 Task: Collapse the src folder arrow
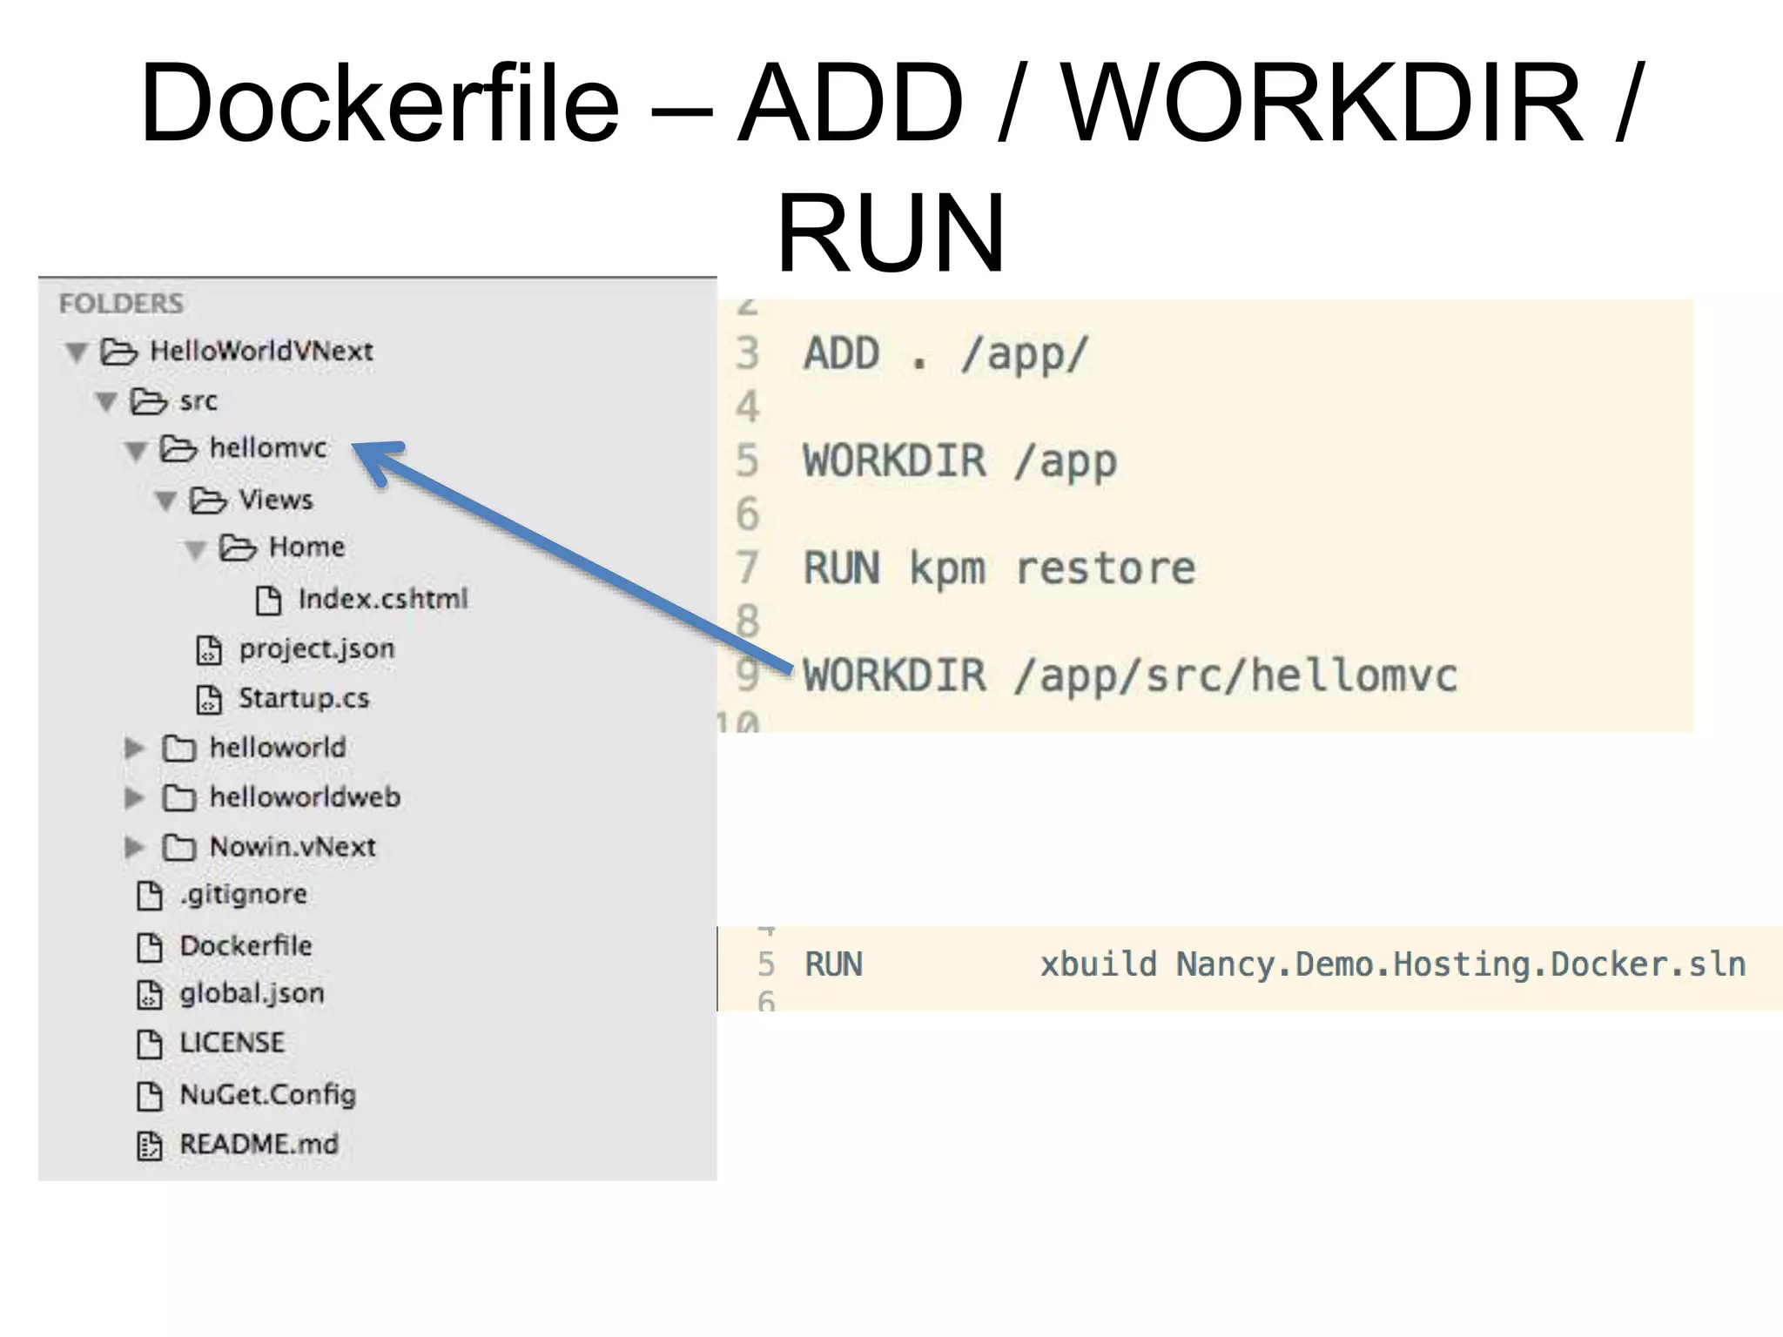[x=106, y=402]
